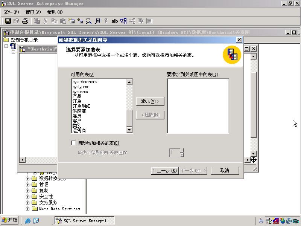Expand the '复制' tree folder
This screenshot has width=301, height=226.
click(x=27, y=191)
